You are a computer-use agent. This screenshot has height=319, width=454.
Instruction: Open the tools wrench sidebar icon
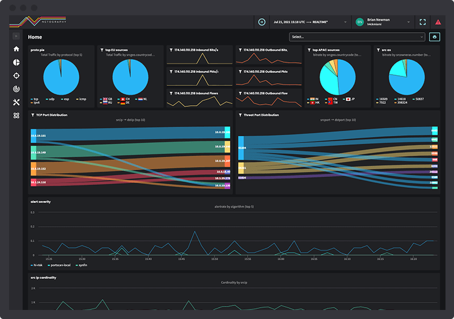point(16,102)
